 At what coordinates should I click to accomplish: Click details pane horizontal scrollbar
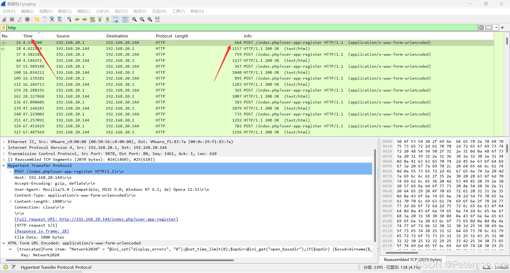(x=120, y=260)
